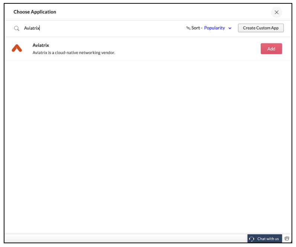
Task: Open the Chat with us widget
Action: (265, 239)
